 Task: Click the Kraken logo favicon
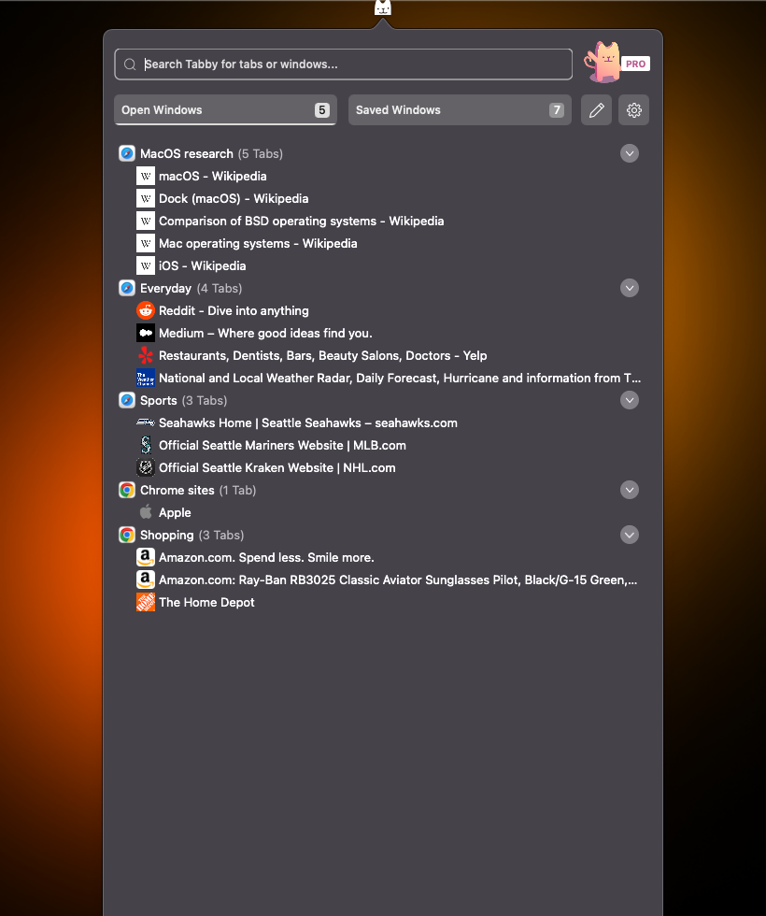click(x=146, y=467)
